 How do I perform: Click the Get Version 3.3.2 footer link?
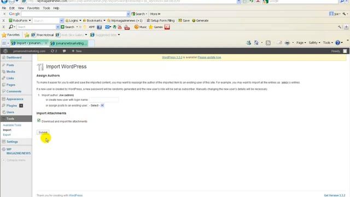[x=334, y=195]
